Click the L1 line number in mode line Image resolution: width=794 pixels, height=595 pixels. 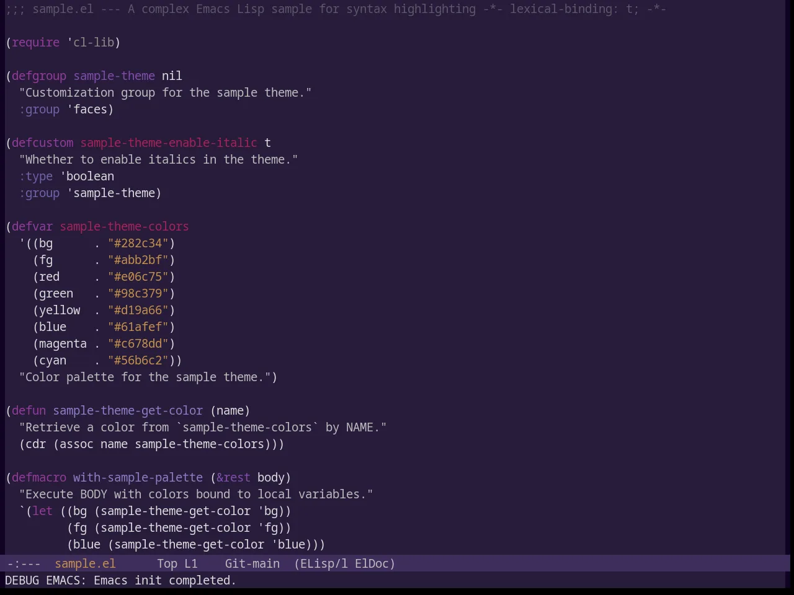coord(190,563)
